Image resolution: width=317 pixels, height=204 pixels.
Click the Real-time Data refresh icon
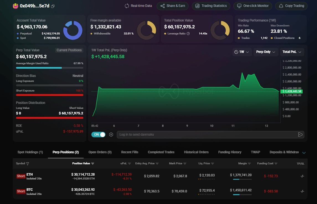tap(127, 6)
